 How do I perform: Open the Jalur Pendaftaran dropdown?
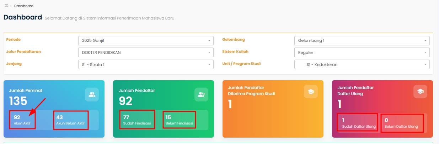pos(146,52)
